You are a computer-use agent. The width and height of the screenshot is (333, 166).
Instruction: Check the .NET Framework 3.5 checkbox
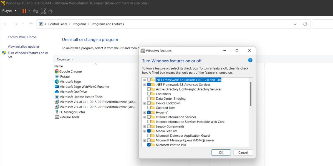click(149, 80)
